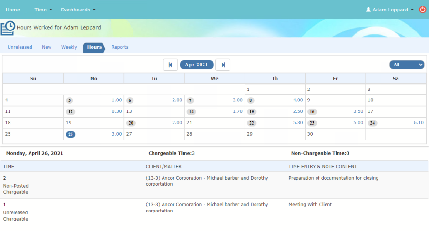
Task: Click the 2.00 hours link on April 20
Action: click(x=177, y=123)
